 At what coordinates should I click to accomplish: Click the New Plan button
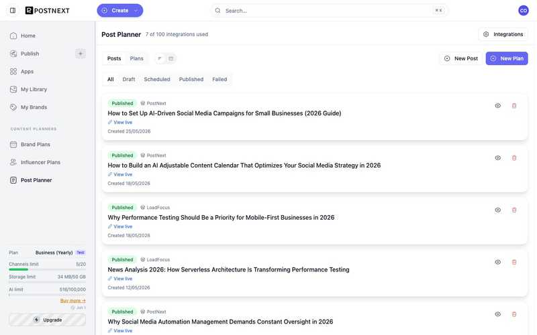tap(507, 58)
